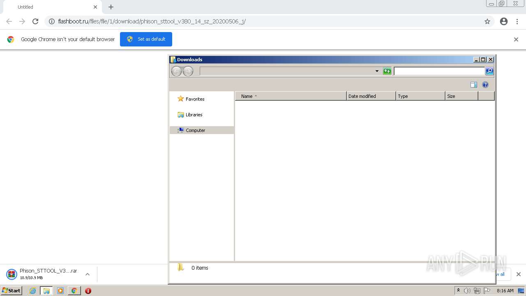This screenshot has height=296, width=526.
Task: Close the Chrome downloads shelf
Action: (x=518, y=274)
